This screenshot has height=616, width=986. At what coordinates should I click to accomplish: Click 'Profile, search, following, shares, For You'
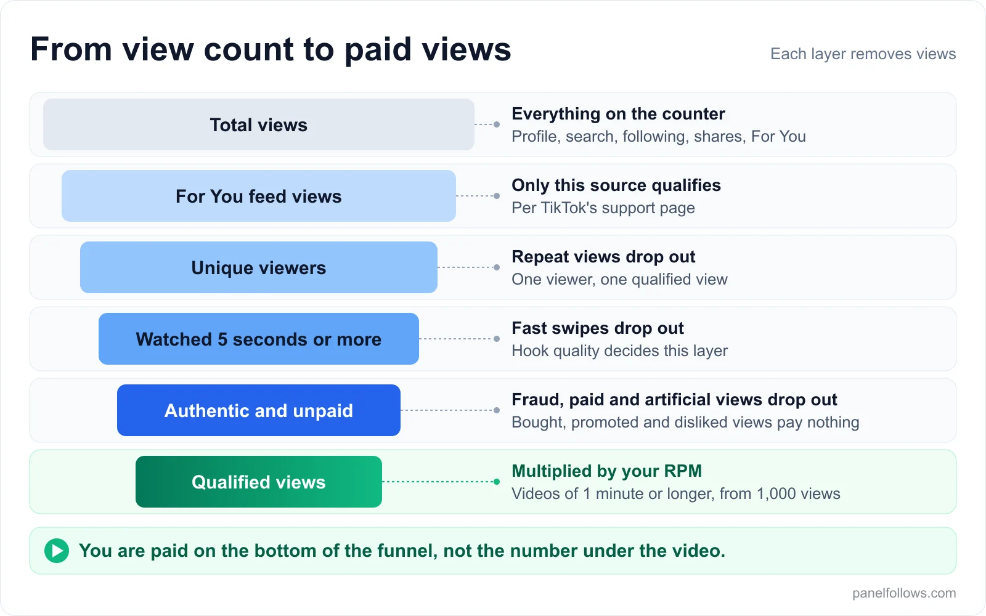point(659,136)
